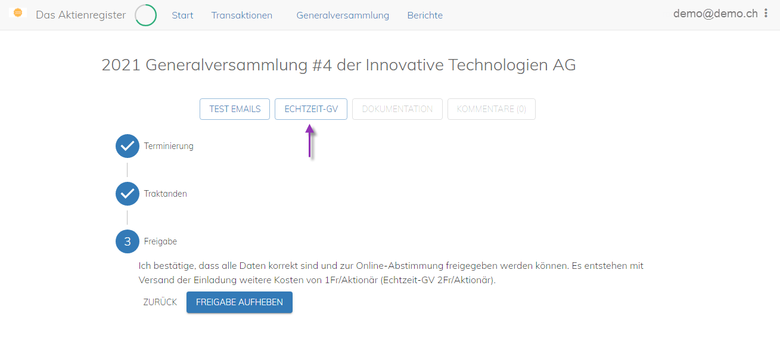Click the Terminierung checkmark step icon
The image size is (780, 338).
pyautogui.click(x=128, y=146)
